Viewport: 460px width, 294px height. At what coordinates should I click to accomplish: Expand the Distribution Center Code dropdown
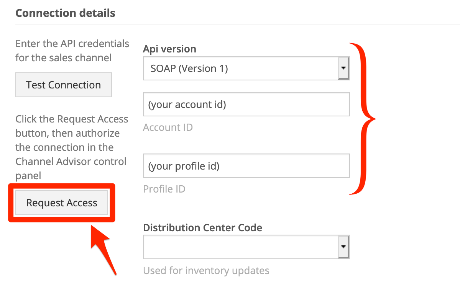[246, 247]
